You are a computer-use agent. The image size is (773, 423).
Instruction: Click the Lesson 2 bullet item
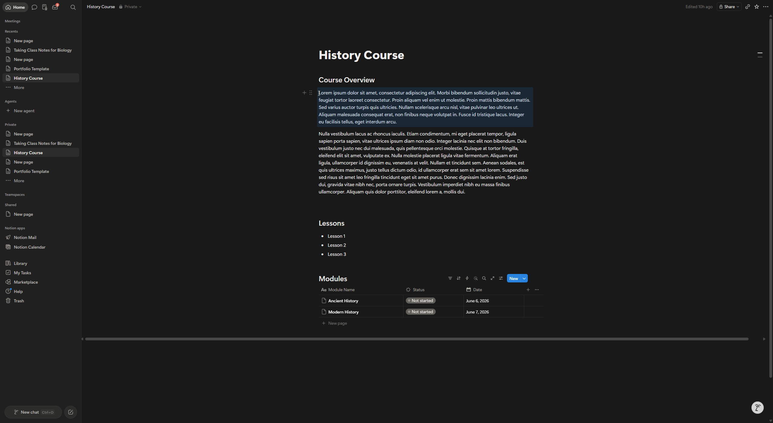[x=337, y=245]
